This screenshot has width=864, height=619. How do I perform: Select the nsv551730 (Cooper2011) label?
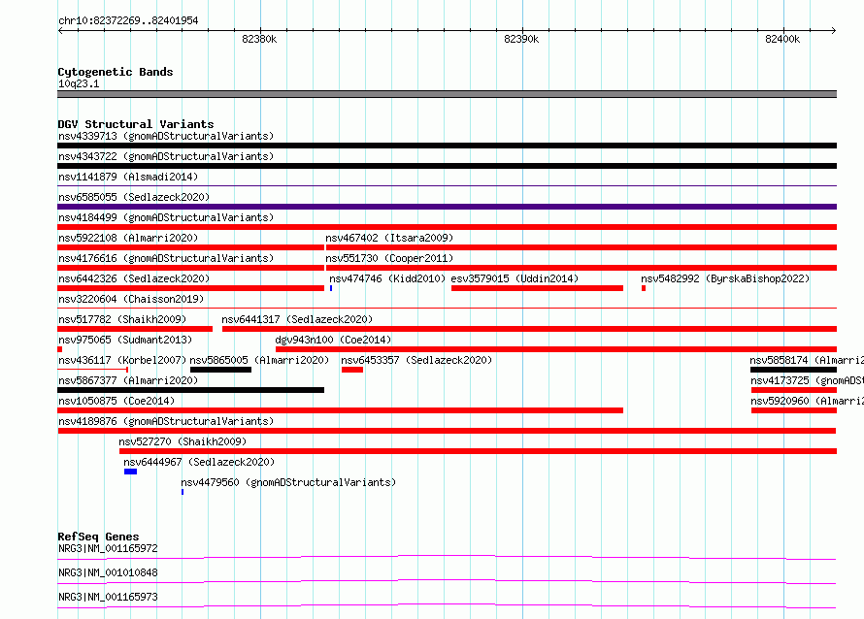coord(389,258)
